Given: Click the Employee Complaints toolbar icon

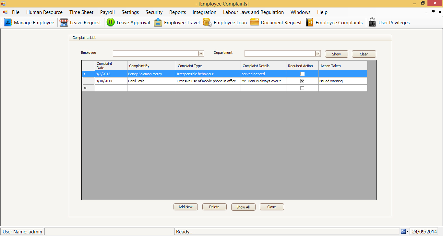Looking at the screenshot, I should click(x=310, y=23).
